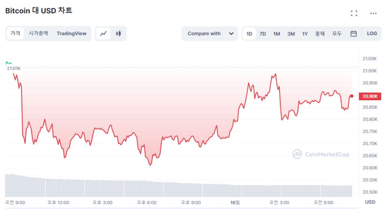The image size is (384, 209).
Task: Switch to the 가격 tab
Action: point(15,33)
